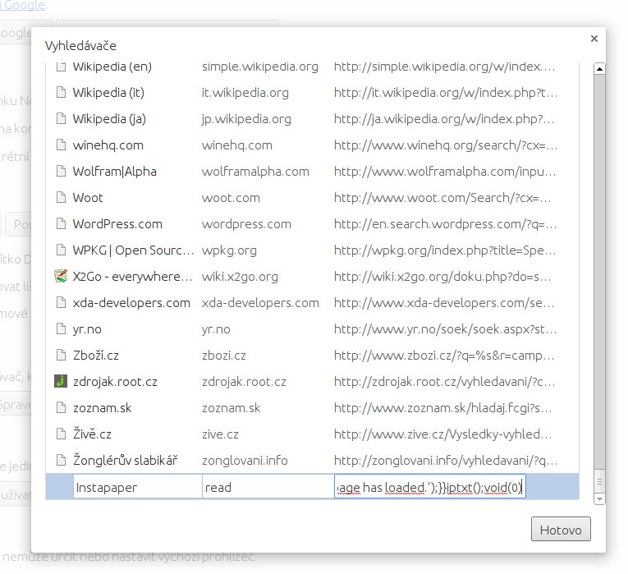Close the Vyhledávače dialog with X
The image size is (628, 574).
pos(594,39)
